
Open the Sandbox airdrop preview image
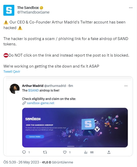coord(75,127)
